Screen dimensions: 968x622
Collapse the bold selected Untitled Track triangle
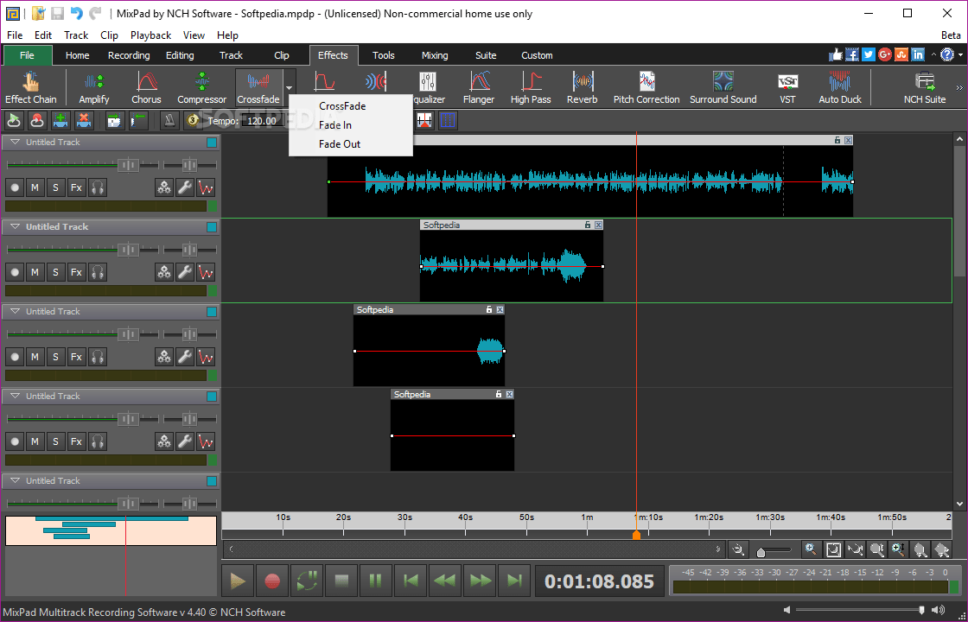click(16, 226)
